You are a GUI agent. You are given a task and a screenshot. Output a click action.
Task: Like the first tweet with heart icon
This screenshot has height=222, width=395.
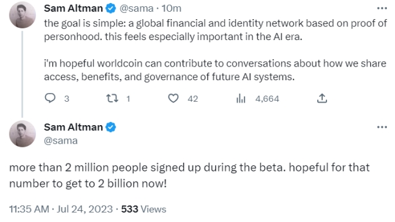coord(173,98)
